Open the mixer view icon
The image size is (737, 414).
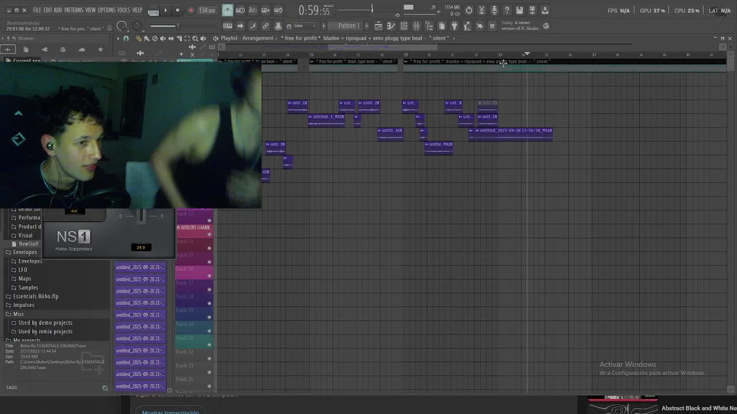pos(416,26)
